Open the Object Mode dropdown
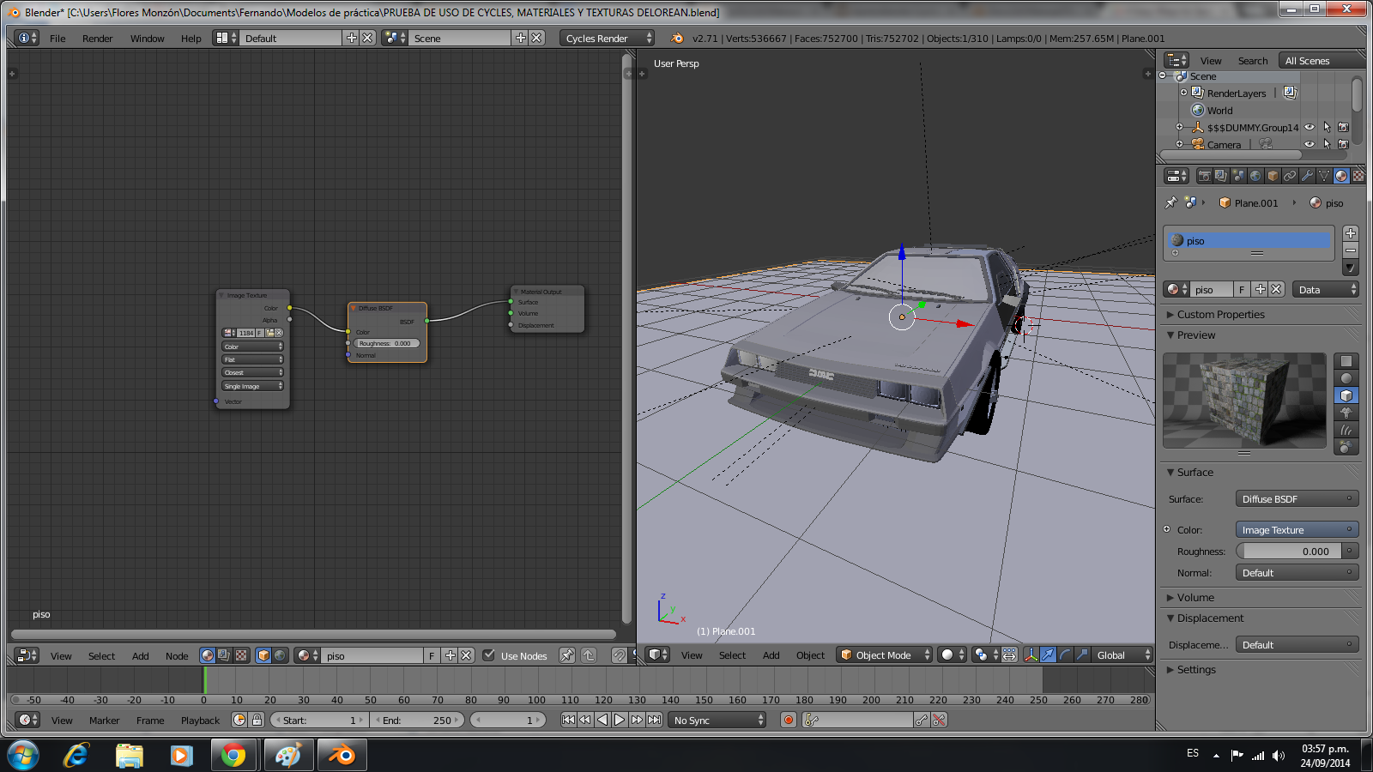Image resolution: width=1373 pixels, height=772 pixels. pos(884,655)
